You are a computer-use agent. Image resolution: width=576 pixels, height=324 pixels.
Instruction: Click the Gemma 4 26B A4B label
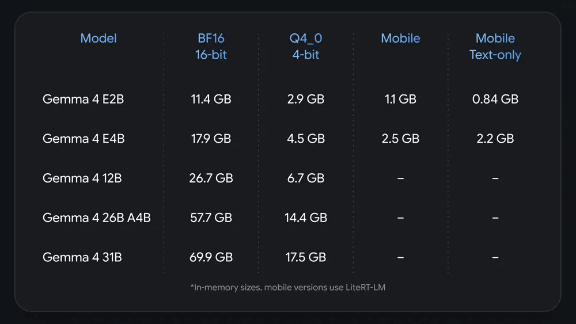(97, 218)
